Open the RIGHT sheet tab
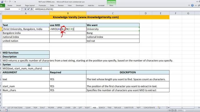The image size is (200, 112). point(87,108)
